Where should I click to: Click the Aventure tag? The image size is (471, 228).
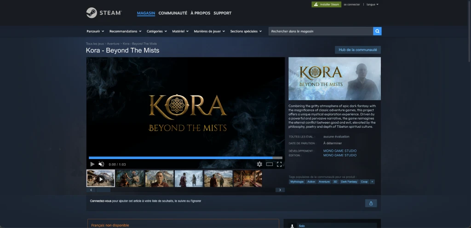click(x=324, y=182)
